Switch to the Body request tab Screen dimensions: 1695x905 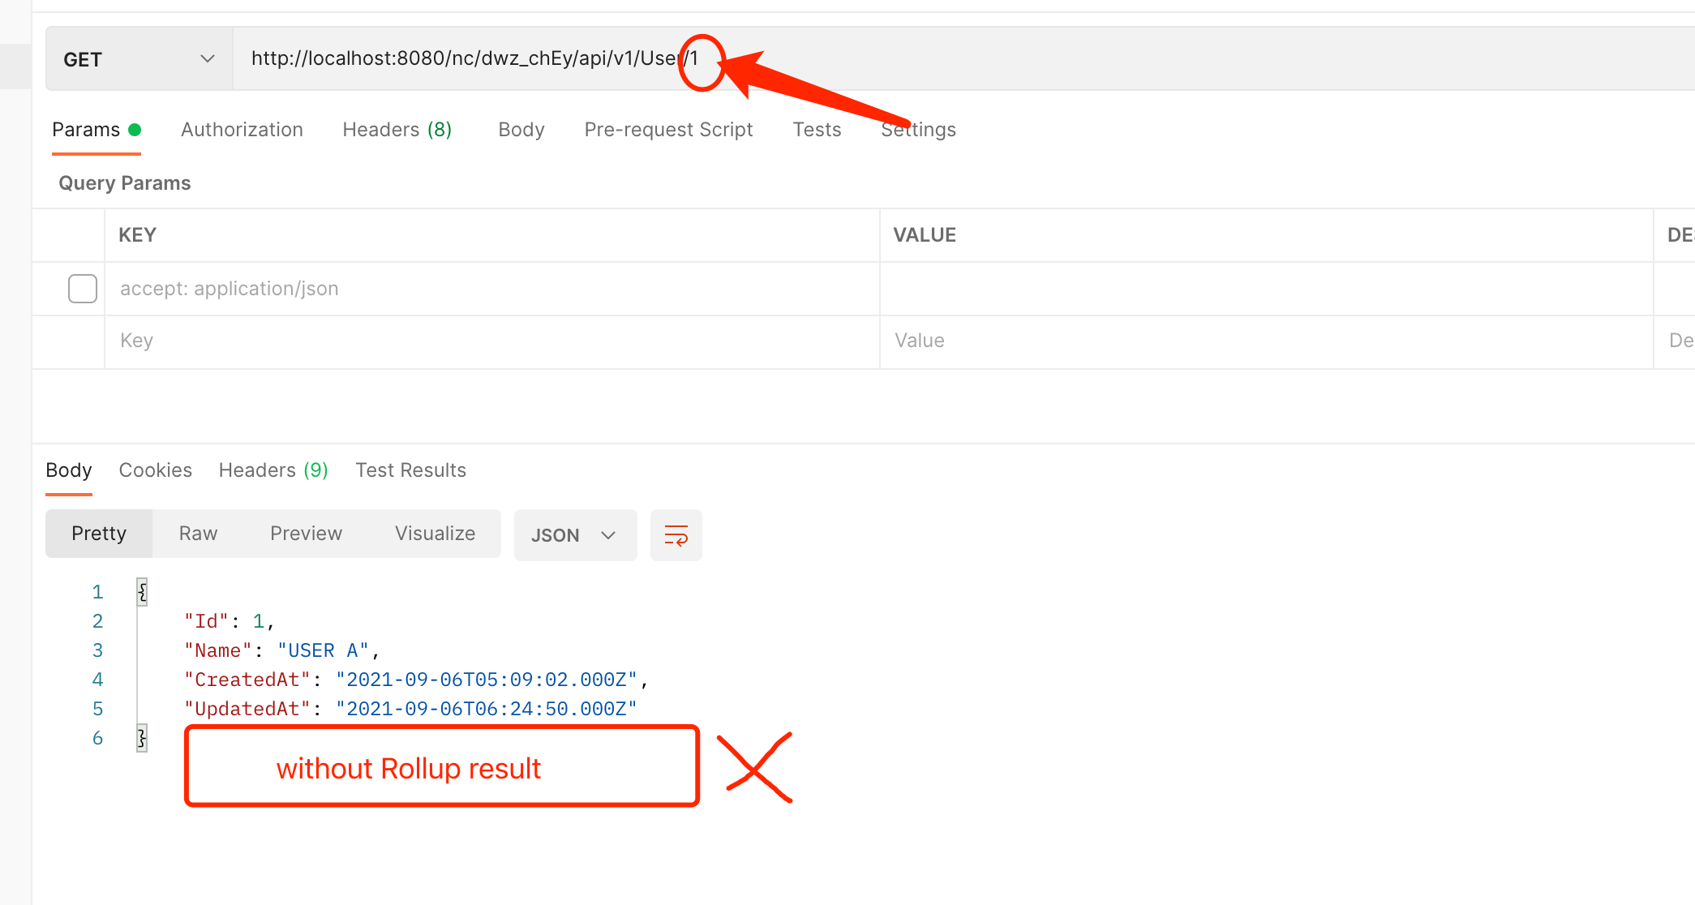click(x=521, y=129)
